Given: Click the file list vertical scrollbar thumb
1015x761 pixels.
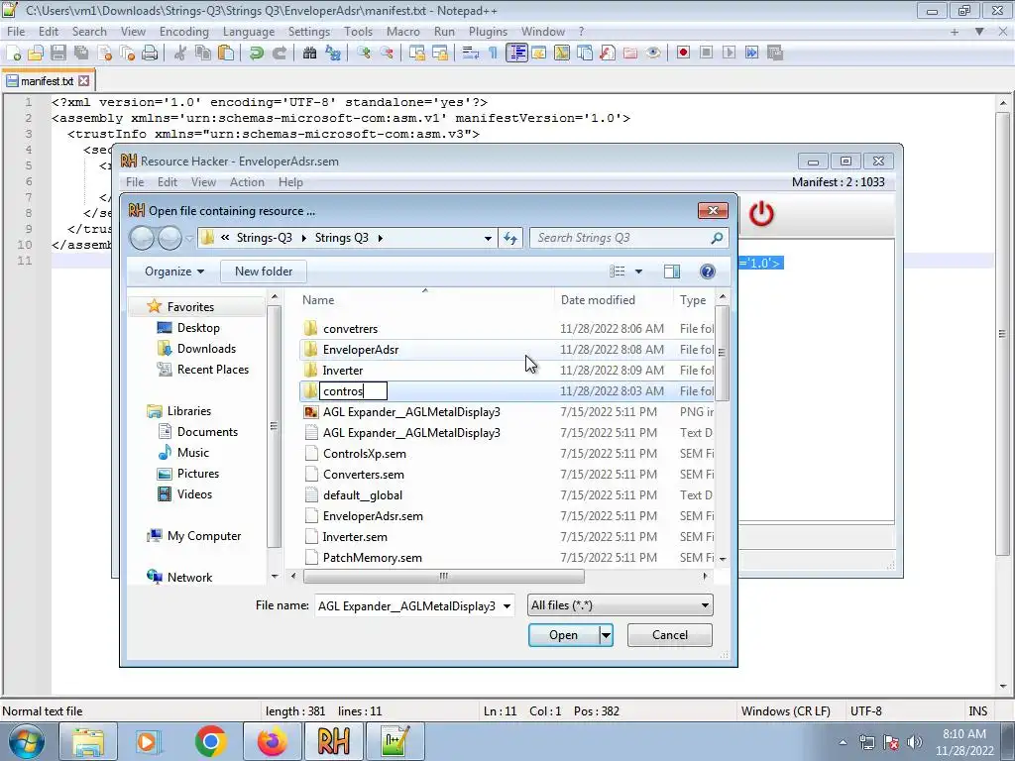Looking at the screenshot, I should coord(722,353).
